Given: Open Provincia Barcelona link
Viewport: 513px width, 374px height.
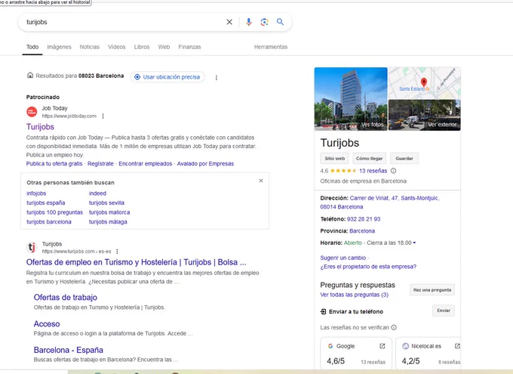Looking at the screenshot, I should pyautogui.click(x=362, y=231).
